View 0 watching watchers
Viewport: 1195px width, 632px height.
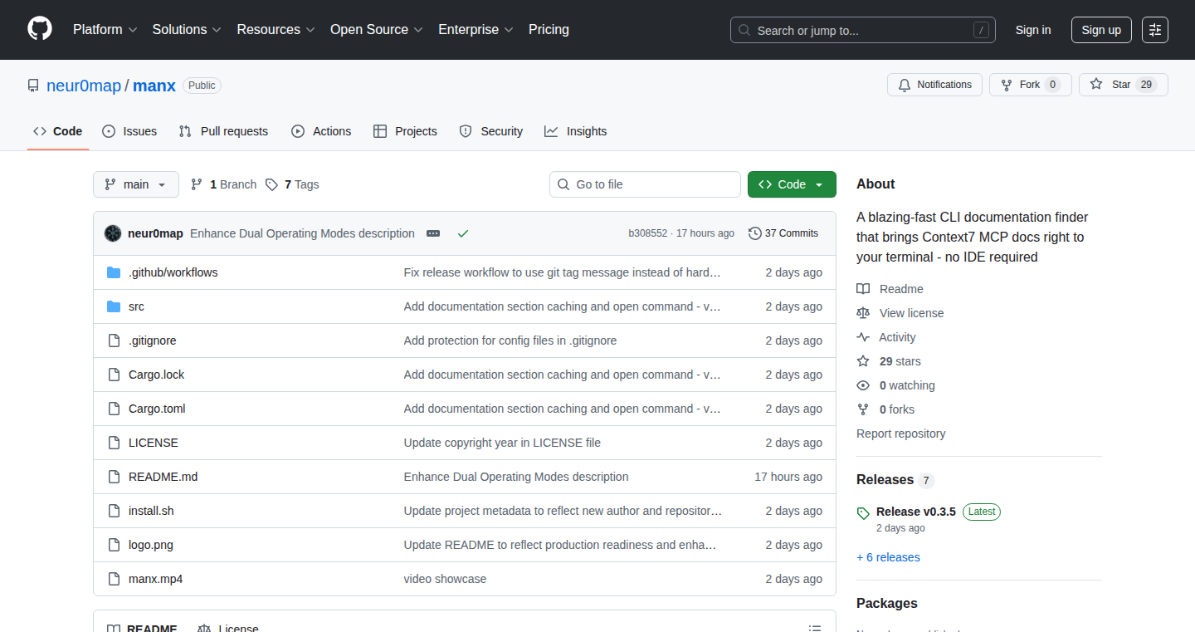(x=895, y=385)
